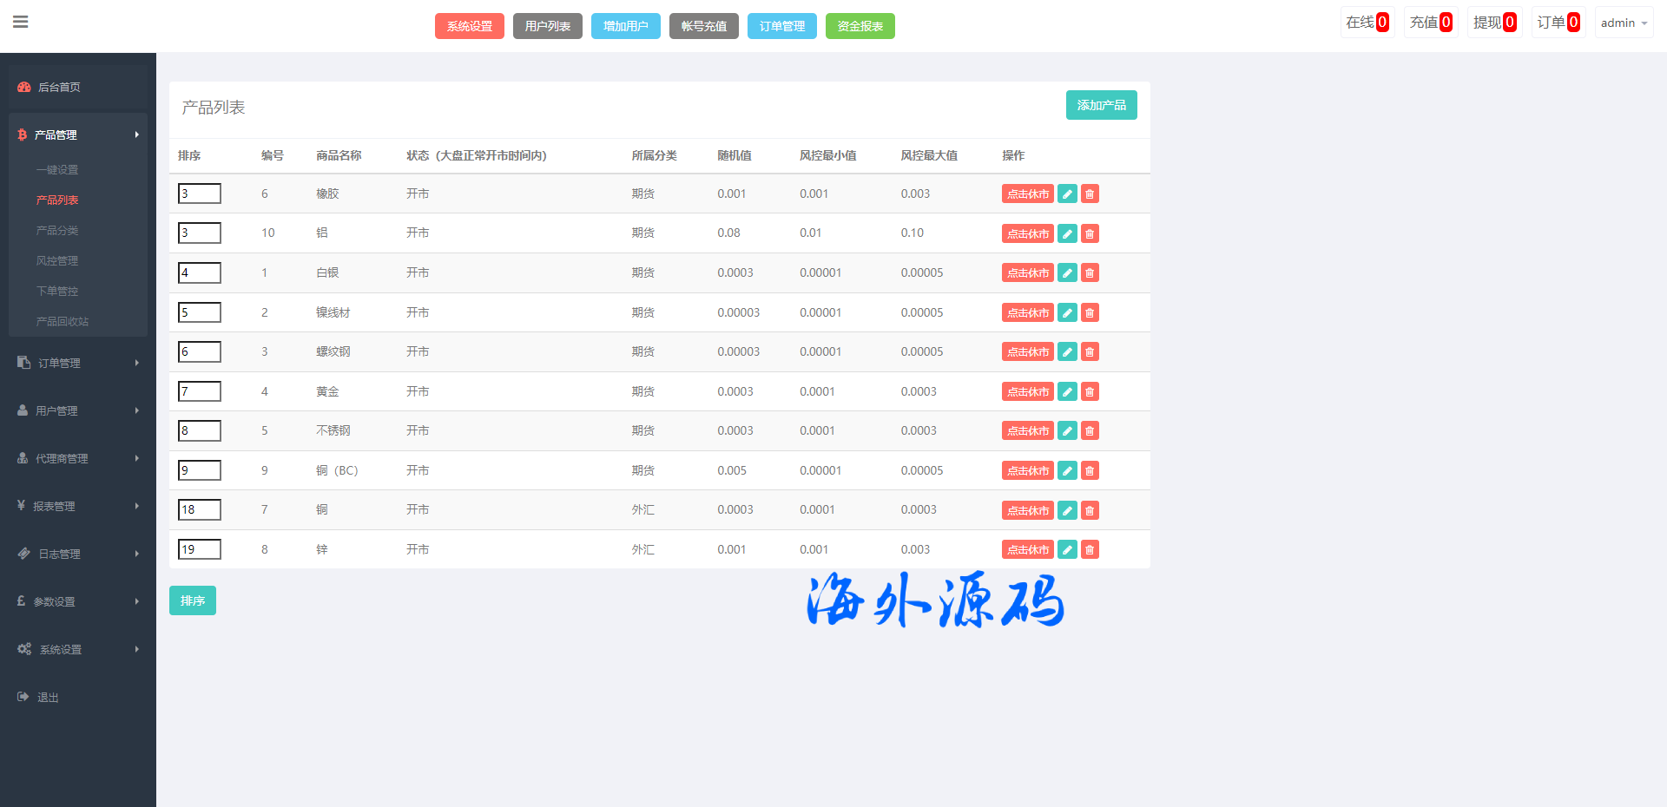The image size is (1667, 807).
Task: Click the sort order input for 白银
Action: pos(200,273)
